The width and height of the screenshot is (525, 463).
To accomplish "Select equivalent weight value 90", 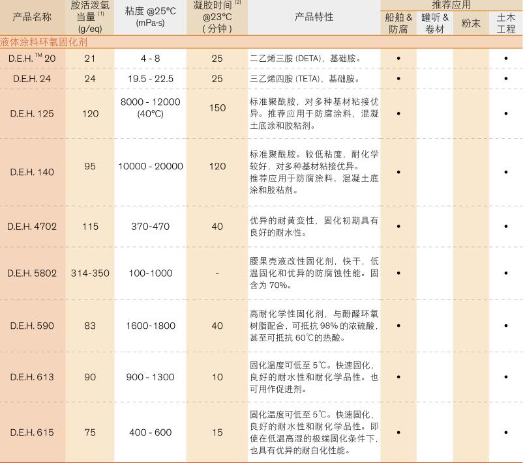I will (x=90, y=377).
